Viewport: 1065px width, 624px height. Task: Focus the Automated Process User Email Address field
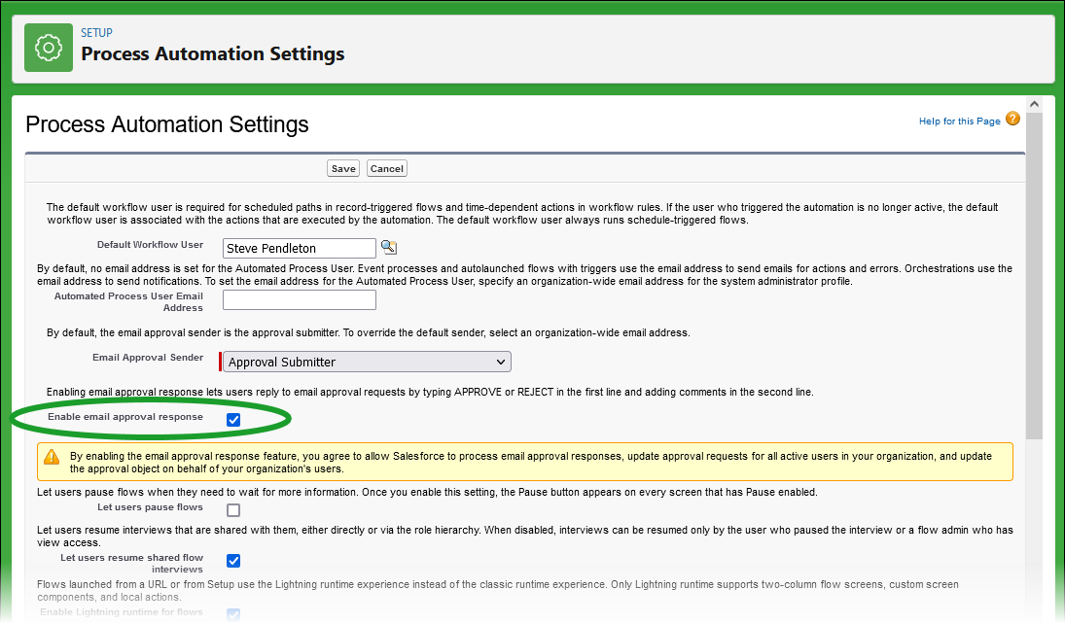(299, 299)
